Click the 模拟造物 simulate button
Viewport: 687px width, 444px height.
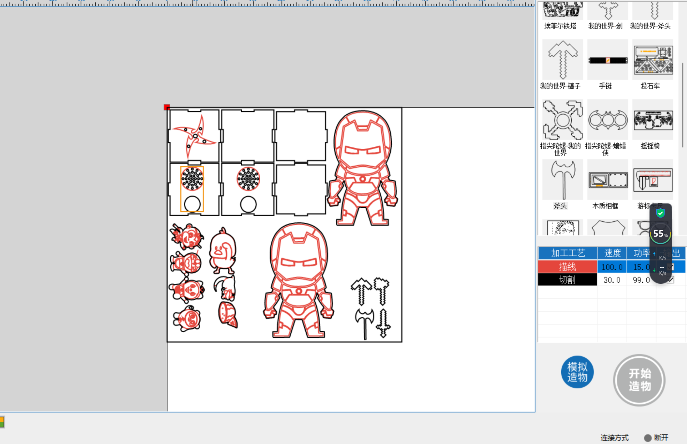(577, 372)
